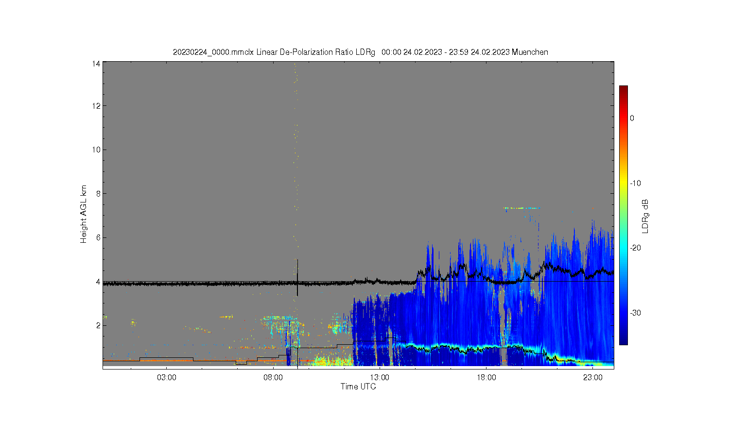Image resolution: width=729 pixels, height=437 pixels.
Task: Click the 'Height AGL km' axis title
Action: pos(84,214)
